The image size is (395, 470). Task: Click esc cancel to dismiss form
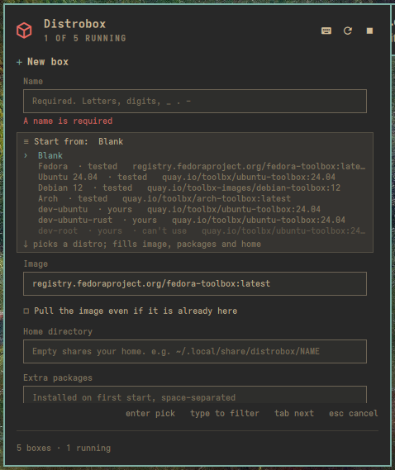click(x=354, y=413)
